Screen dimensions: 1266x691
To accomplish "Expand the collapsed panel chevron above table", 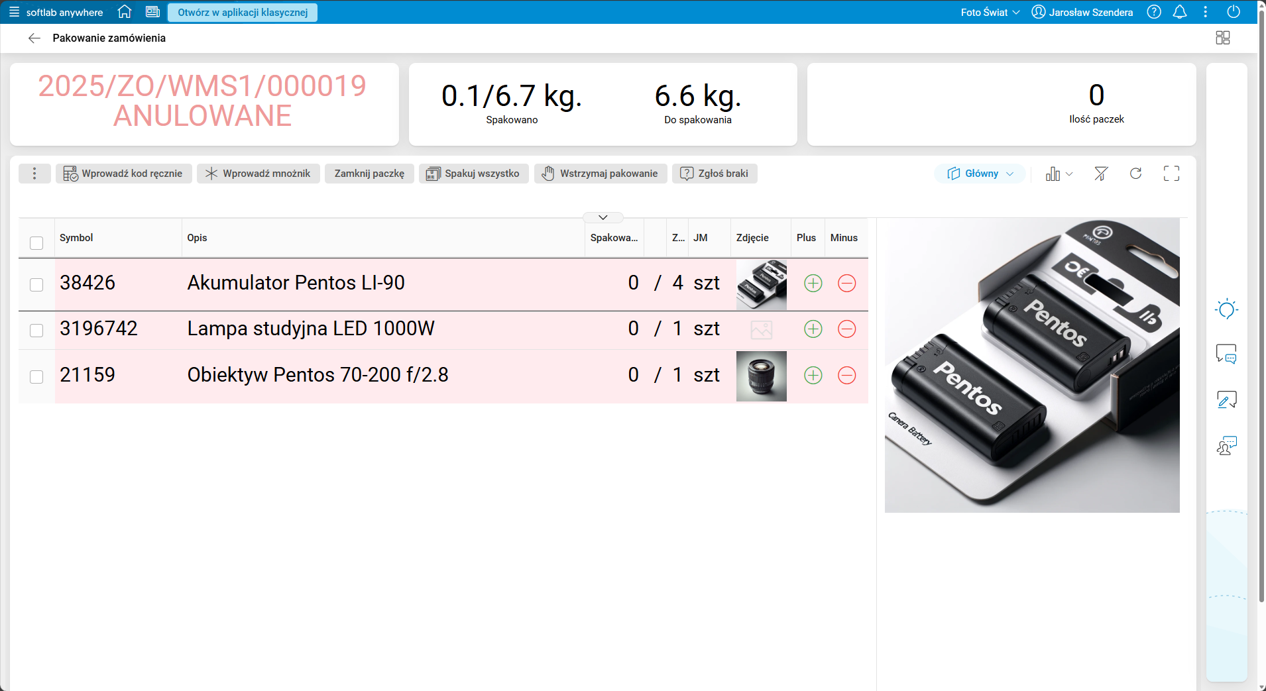I will point(603,217).
